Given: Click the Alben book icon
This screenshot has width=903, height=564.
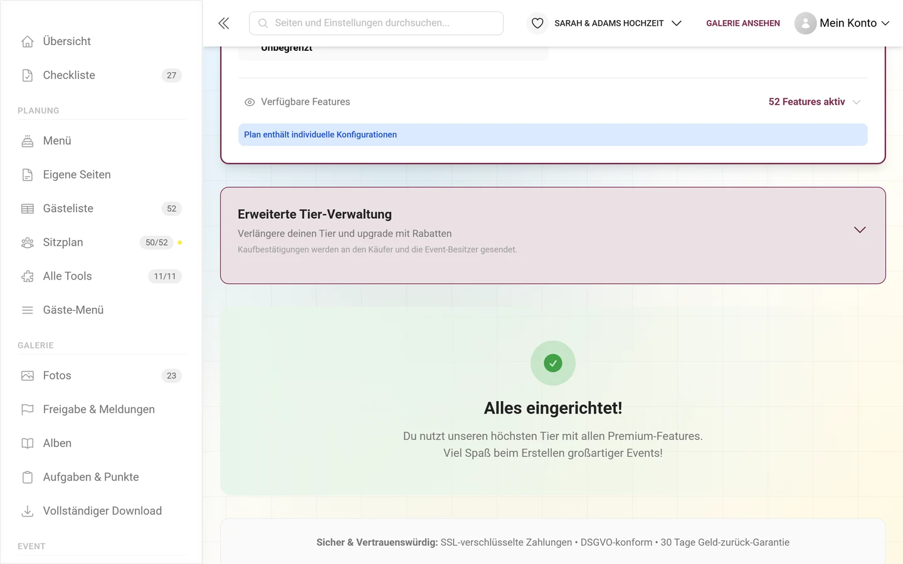Looking at the screenshot, I should click(x=28, y=444).
